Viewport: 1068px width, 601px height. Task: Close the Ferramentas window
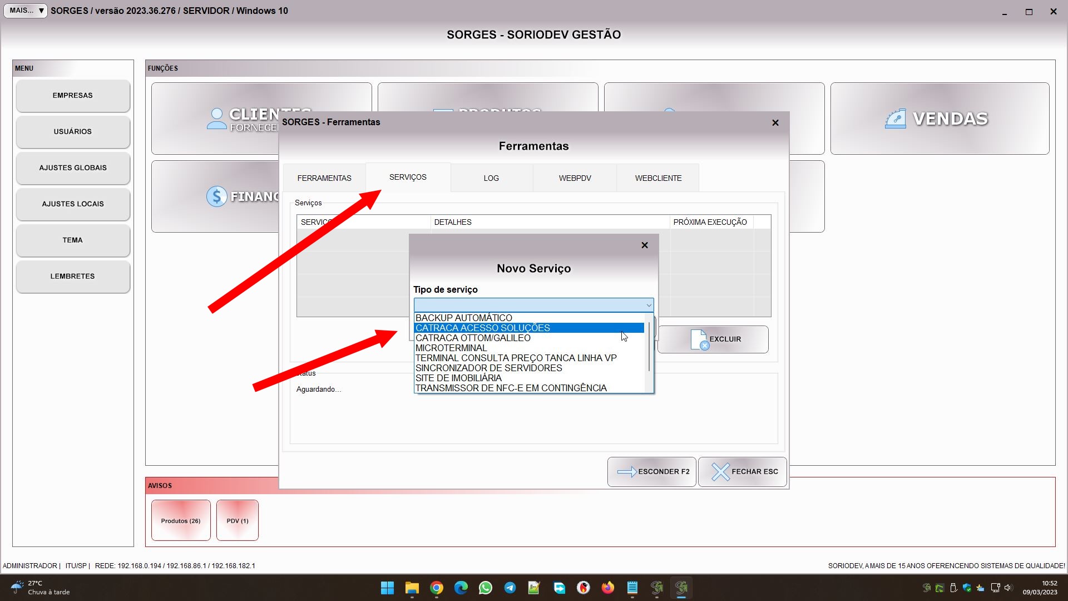(x=775, y=122)
